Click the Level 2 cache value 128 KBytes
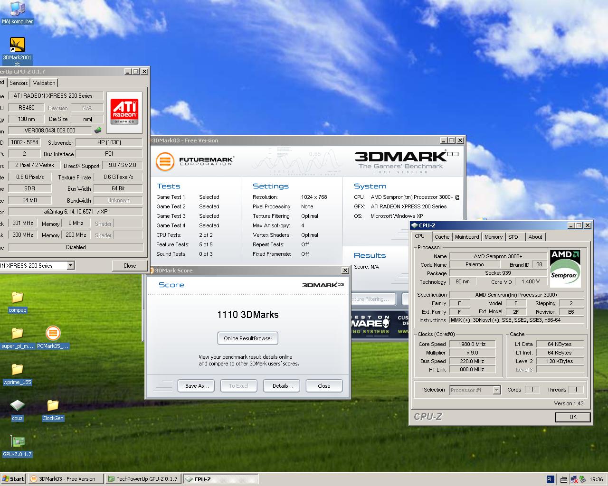This screenshot has width=608, height=486. click(x=560, y=361)
